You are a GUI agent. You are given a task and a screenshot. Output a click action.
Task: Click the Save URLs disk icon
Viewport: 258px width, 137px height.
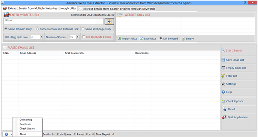[142, 38]
